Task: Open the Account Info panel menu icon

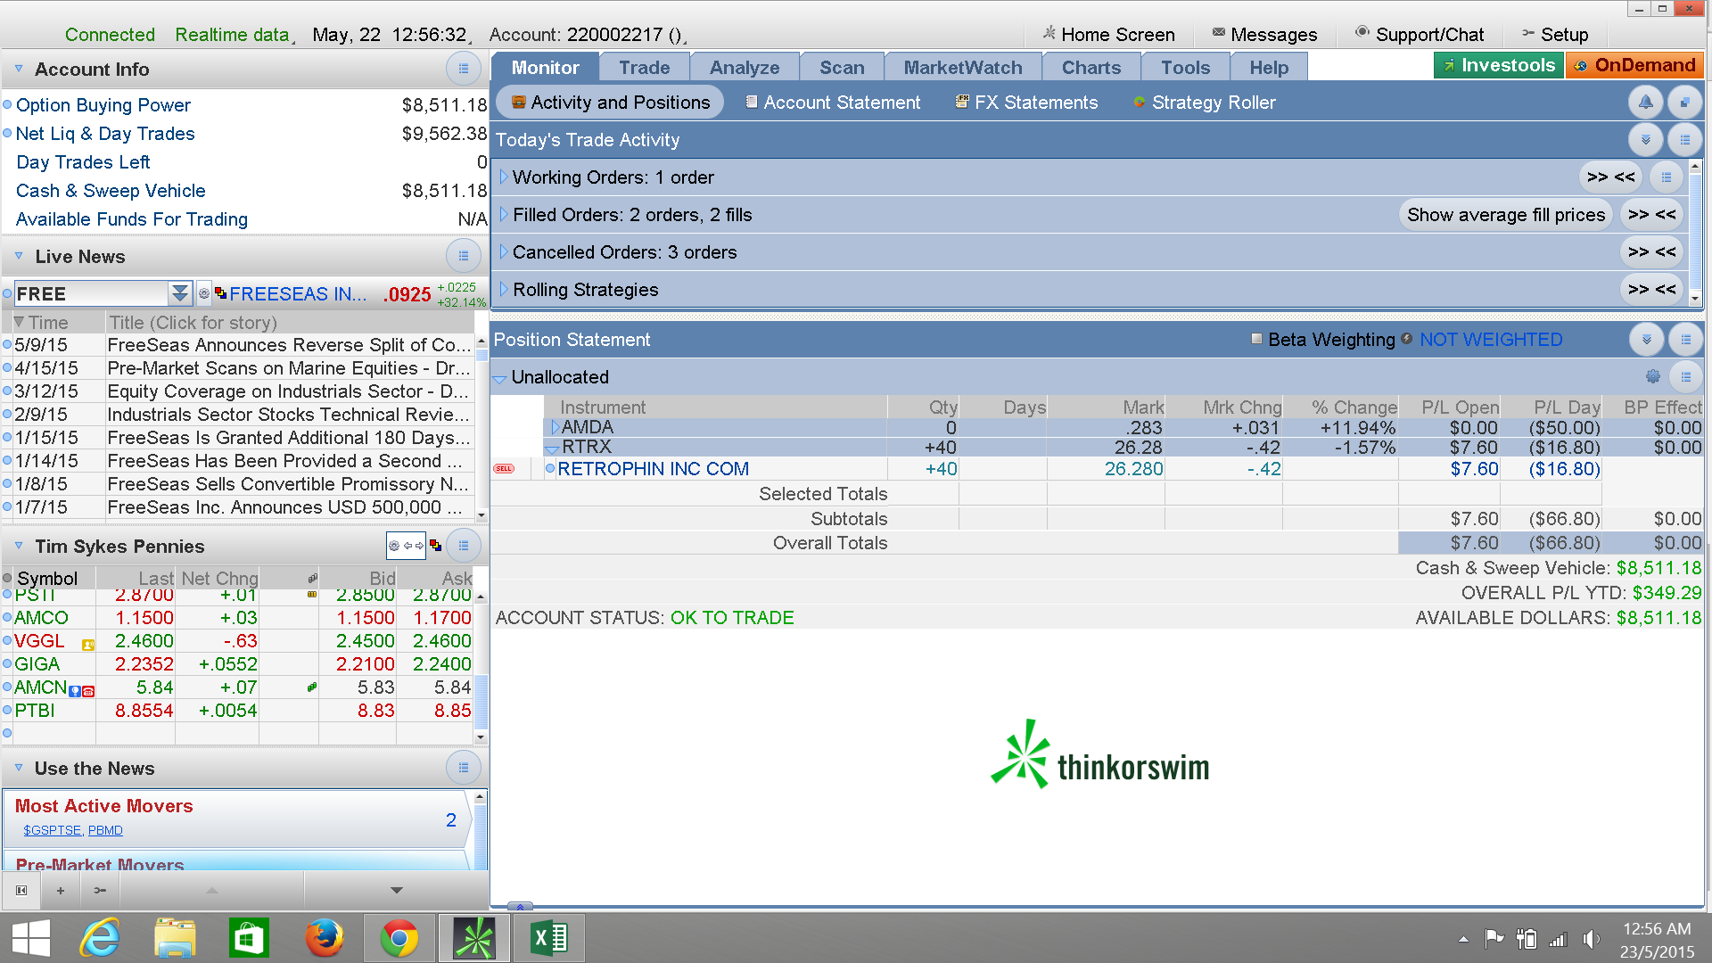Action: 463,70
